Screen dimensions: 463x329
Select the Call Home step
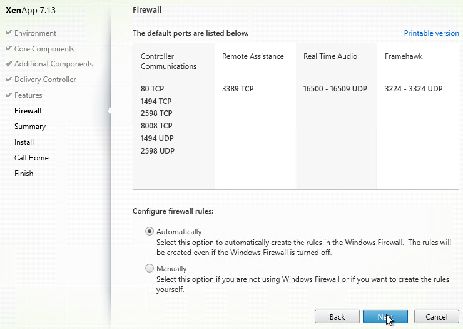[x=31, y=158]
